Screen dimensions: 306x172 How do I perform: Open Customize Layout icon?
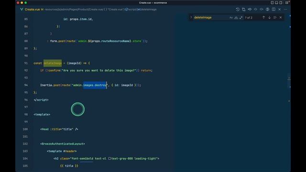point(287,3)
